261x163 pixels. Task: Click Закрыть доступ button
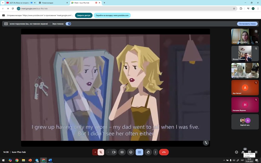pyautogui.click(x=83, y=15)
